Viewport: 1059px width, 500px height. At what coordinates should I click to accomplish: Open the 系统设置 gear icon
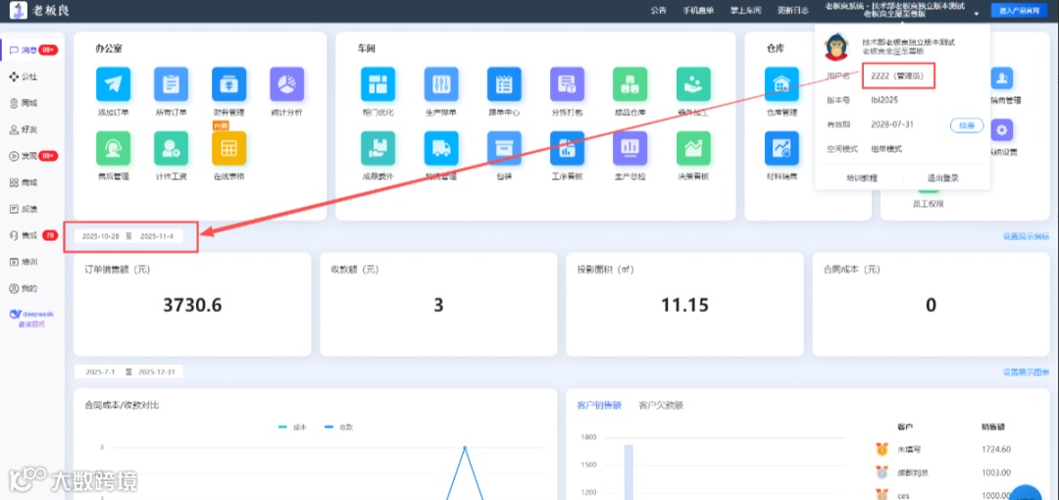[x=1001, y=130]
